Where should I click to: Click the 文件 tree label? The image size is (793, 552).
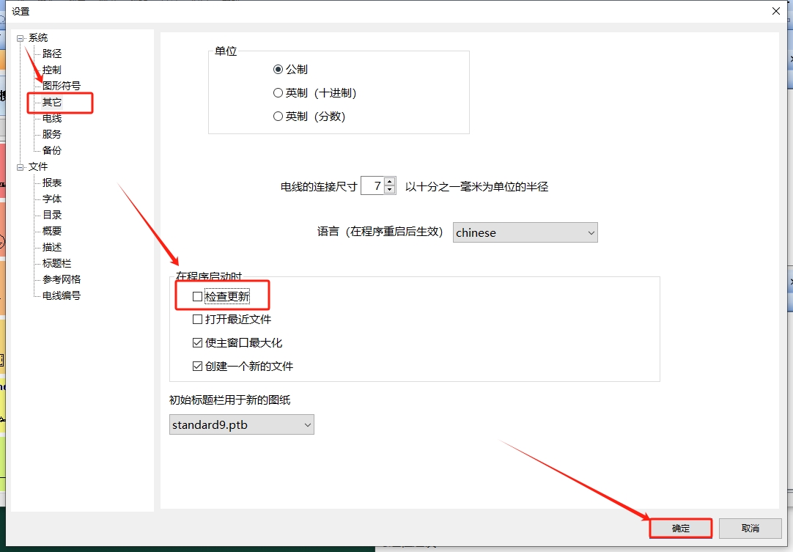(38, 167)
